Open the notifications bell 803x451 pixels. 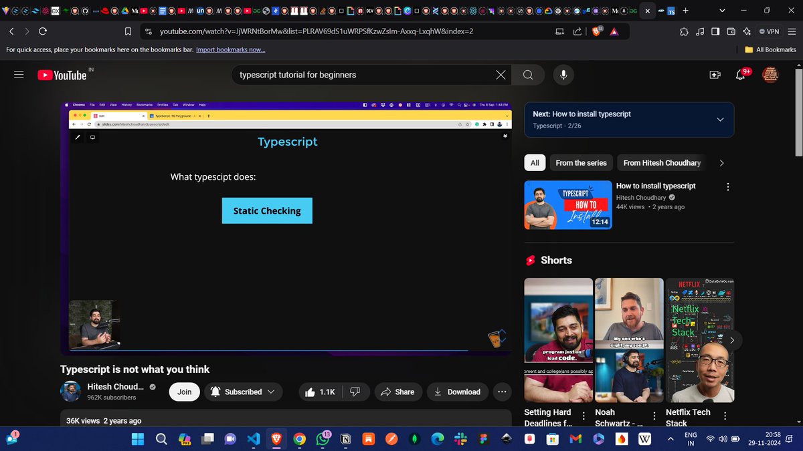tap(741, 75)
